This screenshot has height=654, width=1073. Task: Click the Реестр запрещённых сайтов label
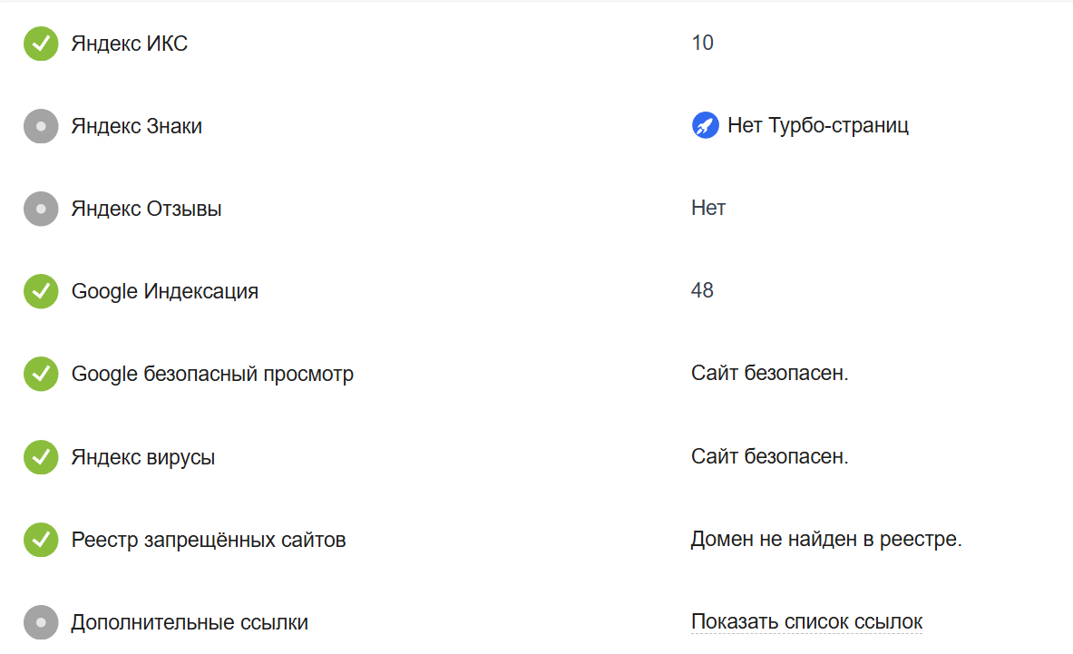point(209,540)
